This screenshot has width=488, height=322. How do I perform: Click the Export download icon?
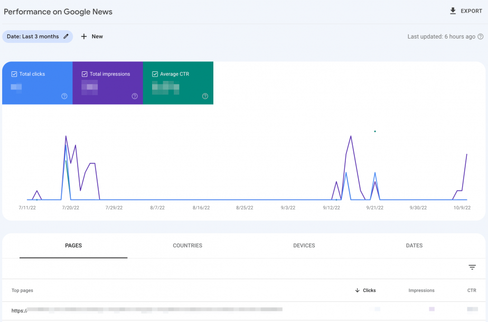[453, 11]
